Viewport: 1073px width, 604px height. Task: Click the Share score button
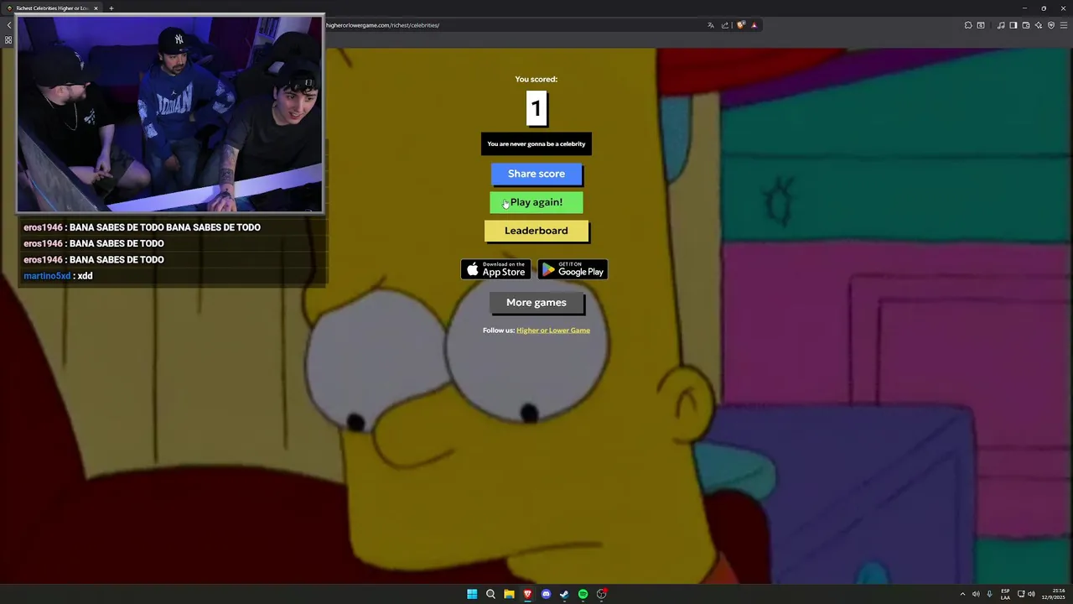[536, 174]
